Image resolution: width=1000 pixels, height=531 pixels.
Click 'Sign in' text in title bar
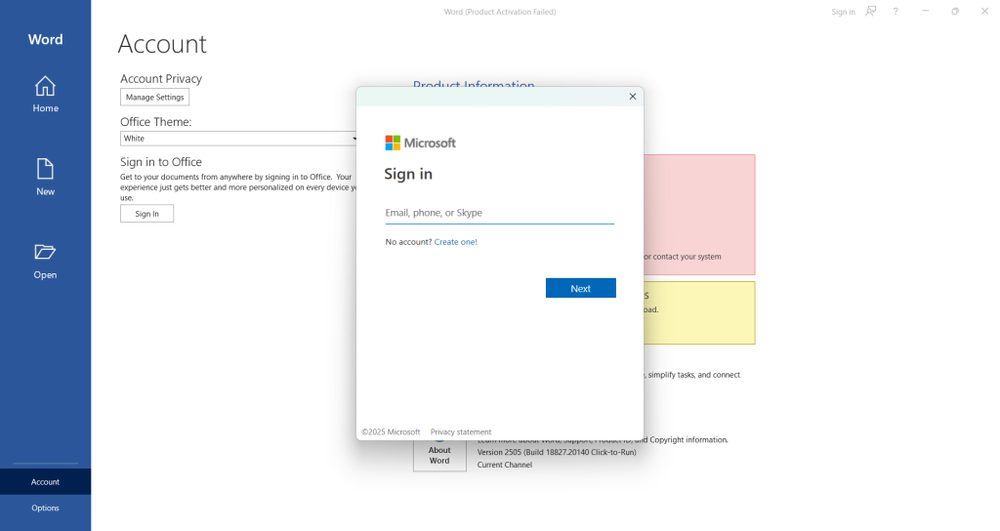pyautogui.click(x=843, y=12)
